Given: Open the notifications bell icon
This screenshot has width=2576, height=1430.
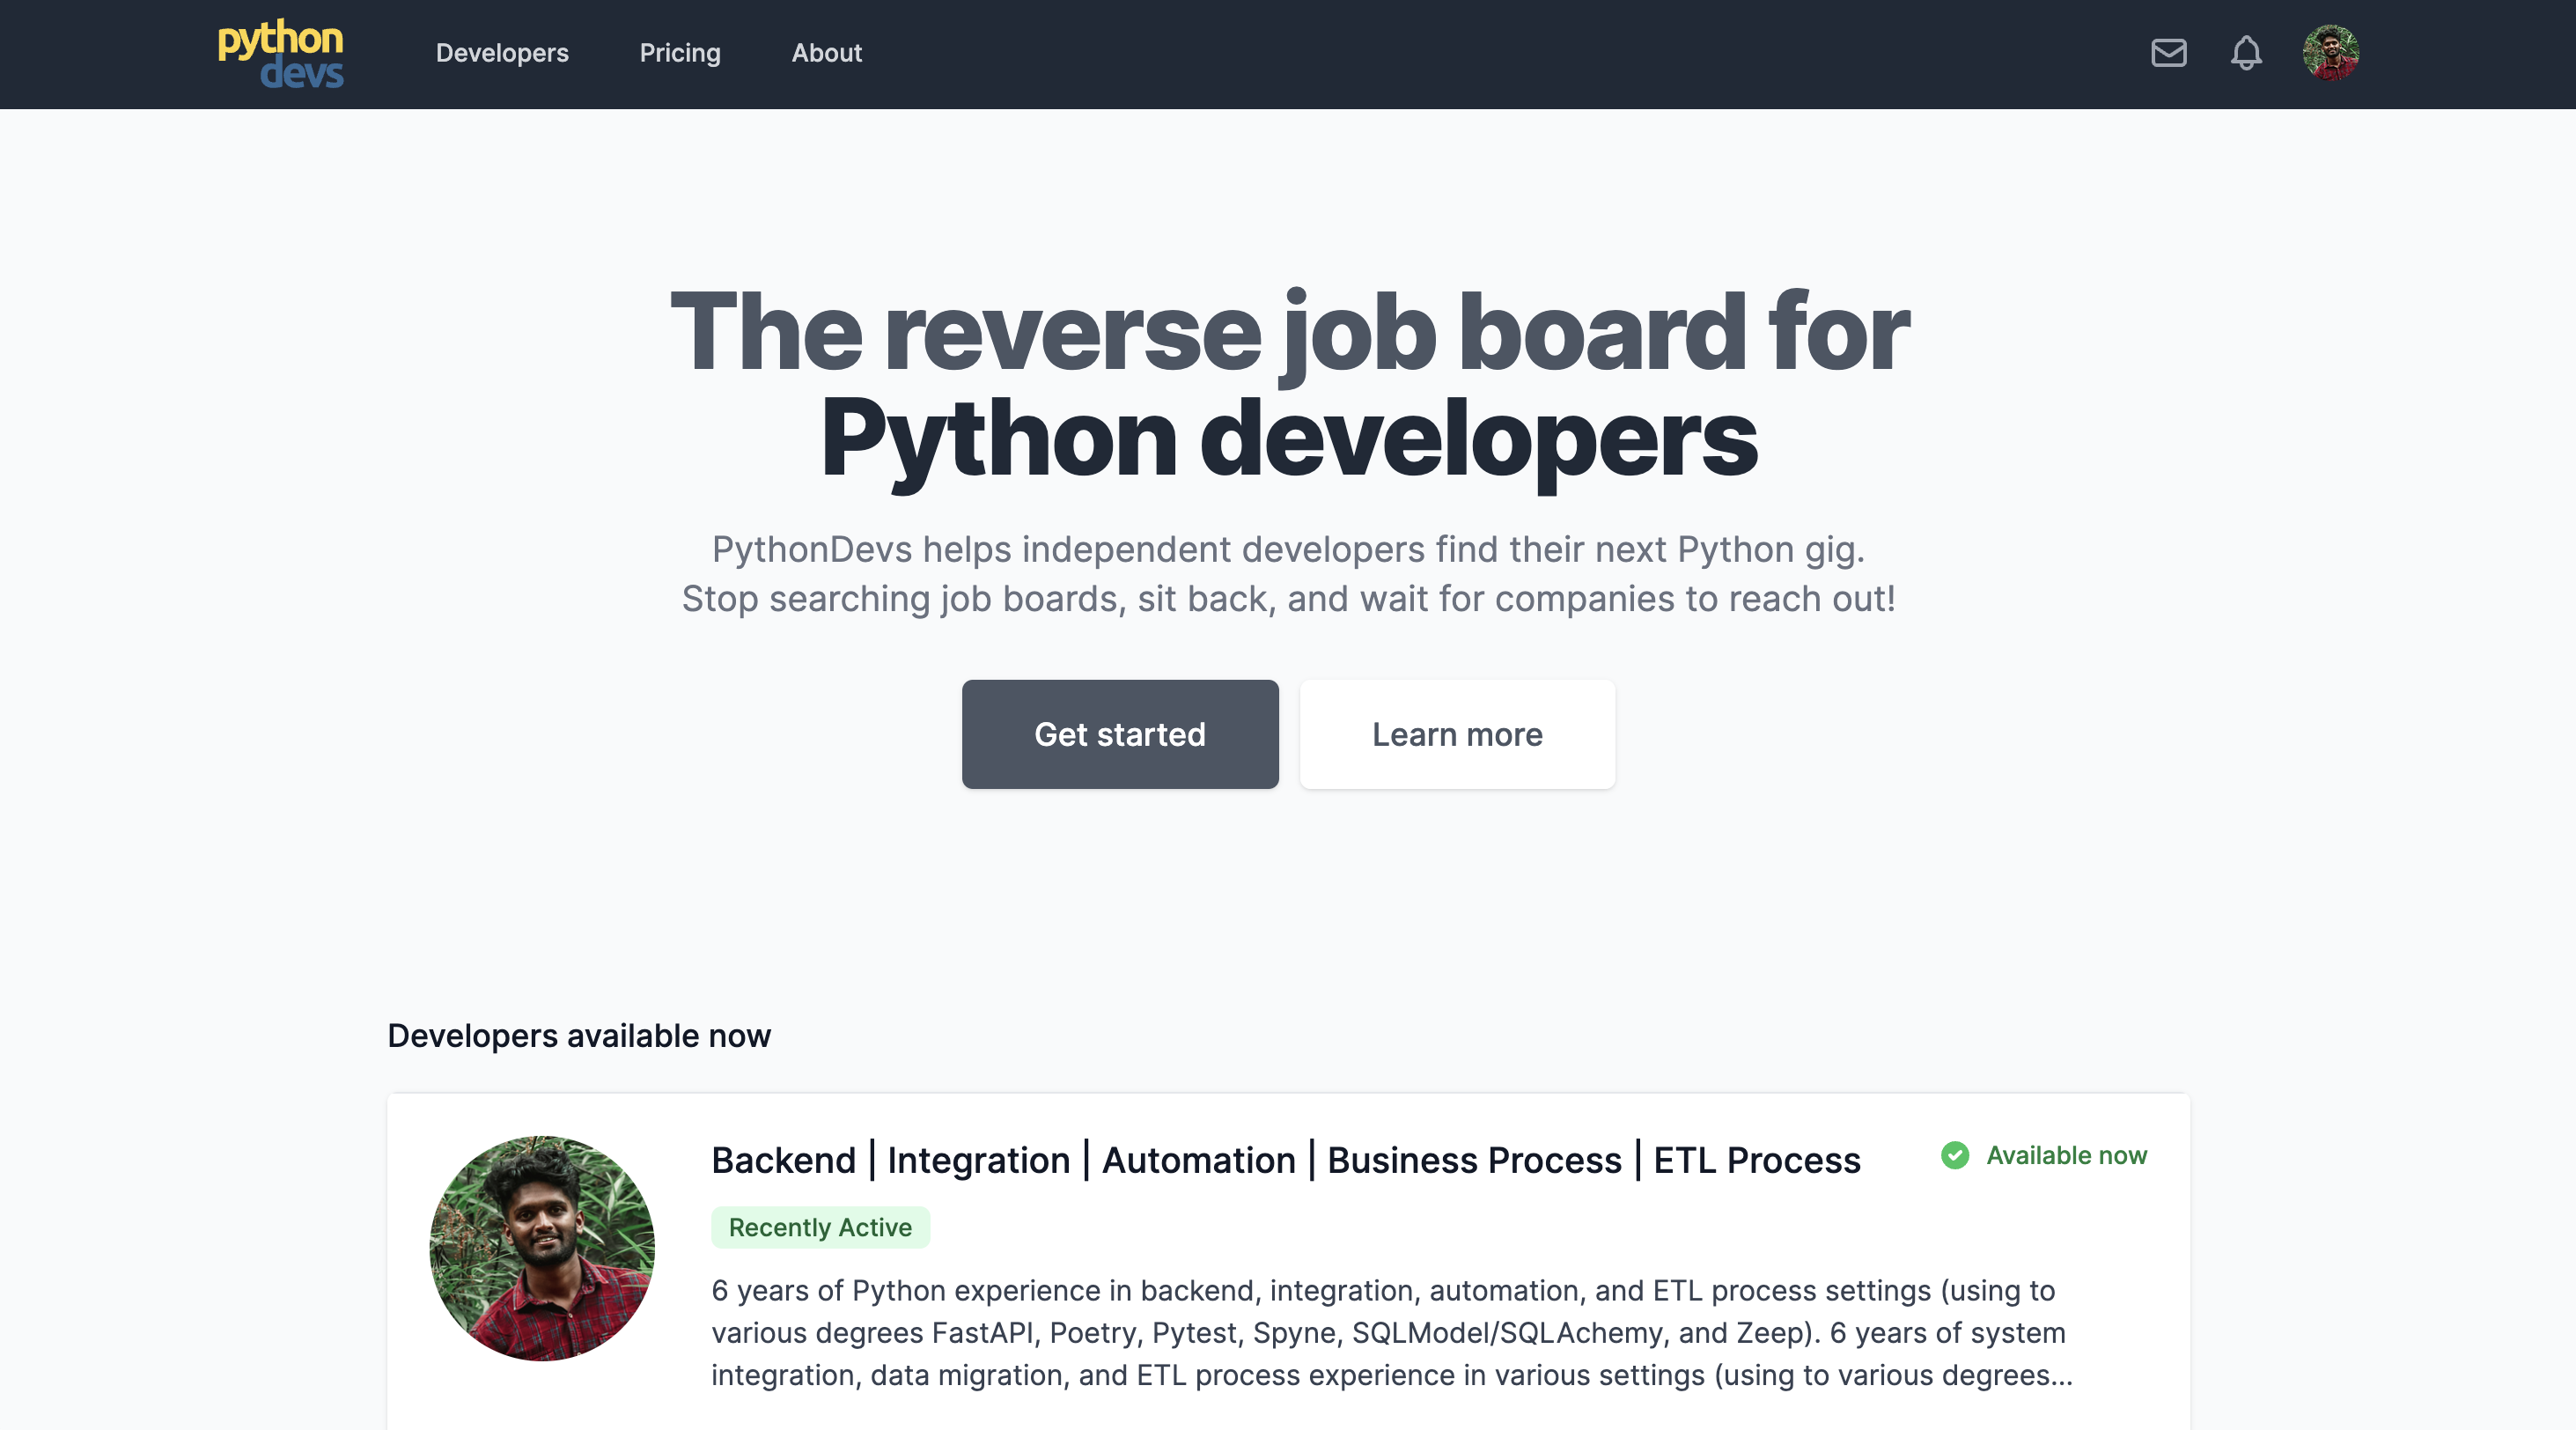Looking at the screenshot, I should 2246,53.
